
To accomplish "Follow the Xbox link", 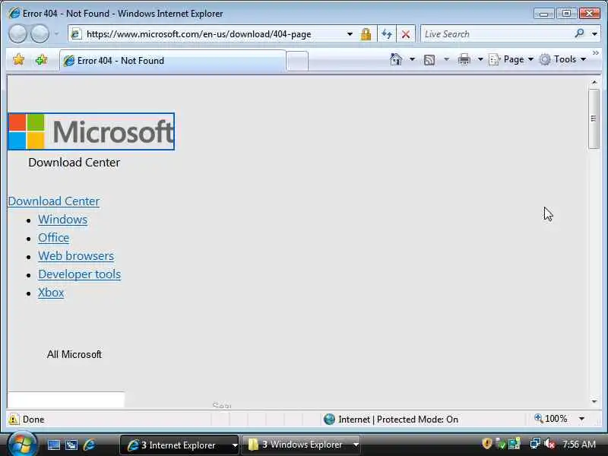I will [51, 293].
